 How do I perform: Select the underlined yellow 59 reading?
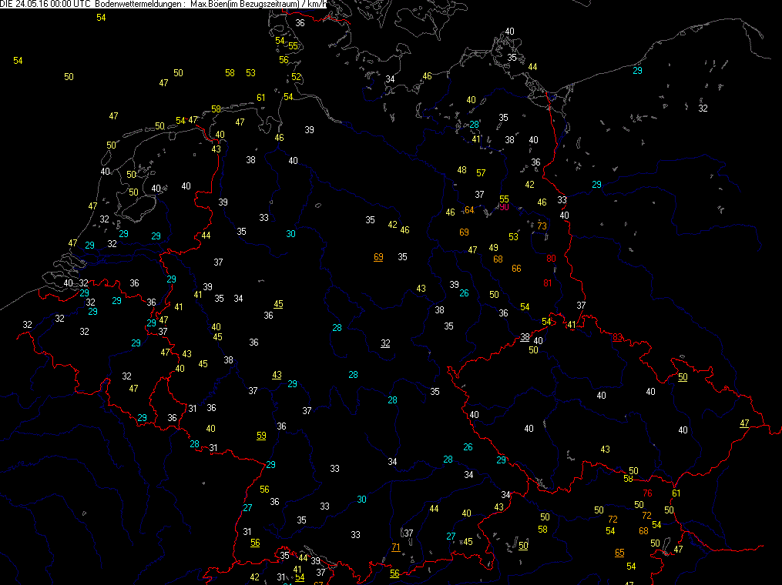pos(261,436)
